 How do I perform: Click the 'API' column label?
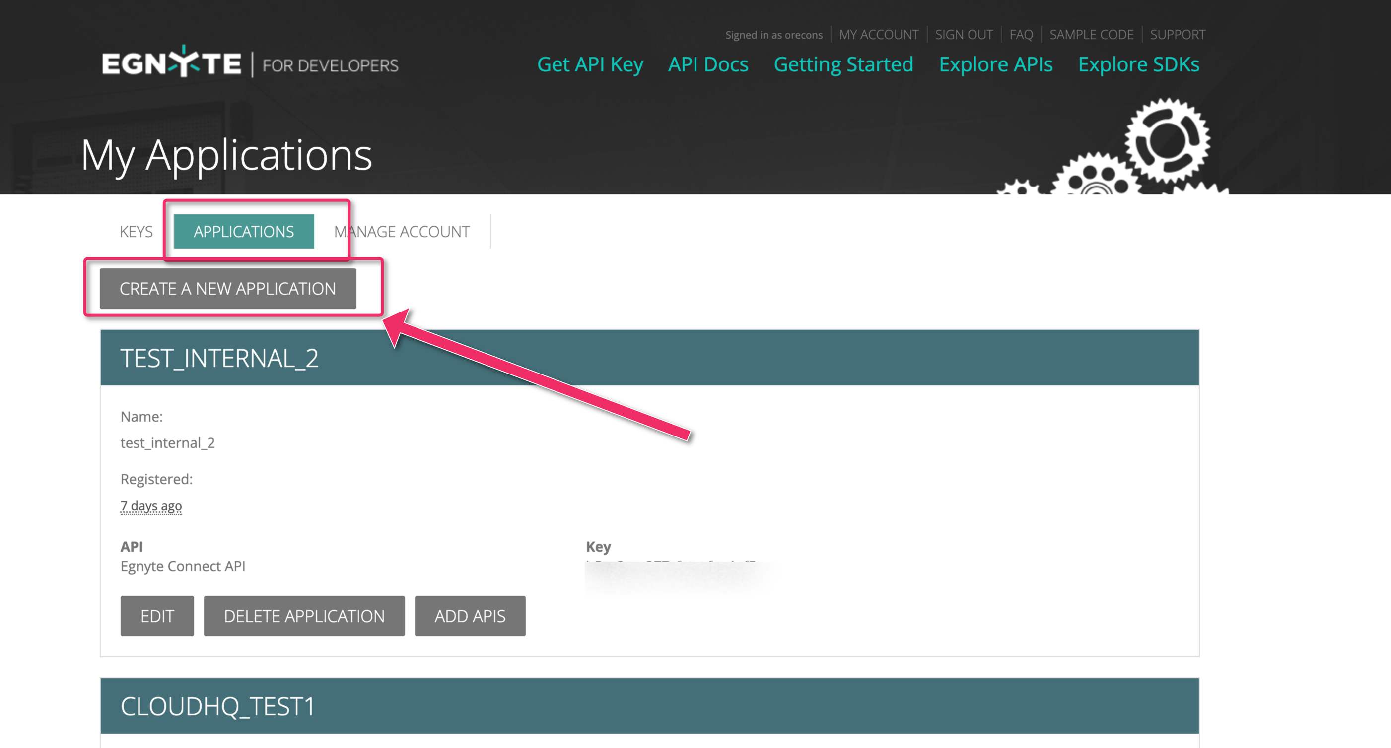click(131, 546)
